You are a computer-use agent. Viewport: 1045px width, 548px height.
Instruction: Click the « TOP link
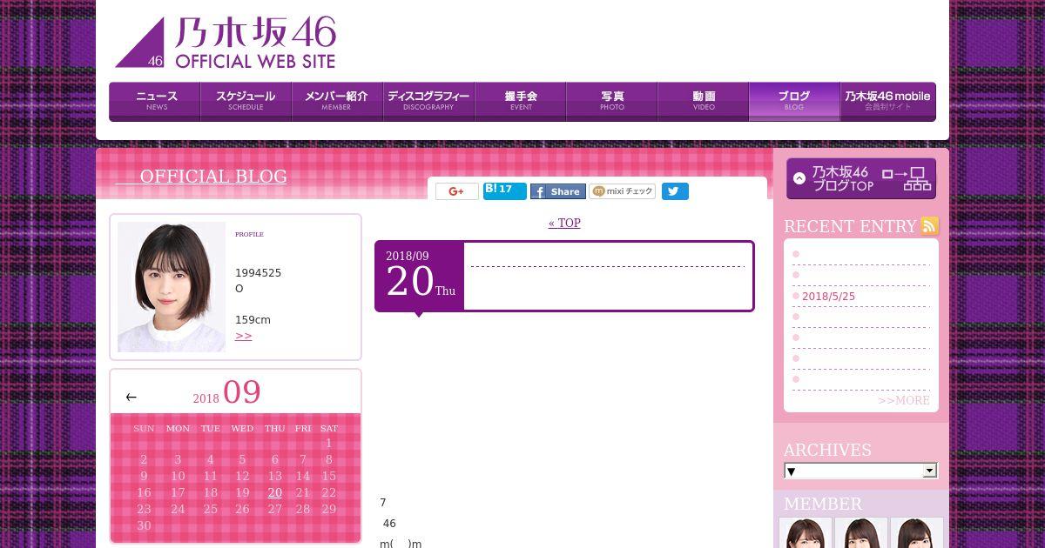pyautogui.click(x=564, y=223)
